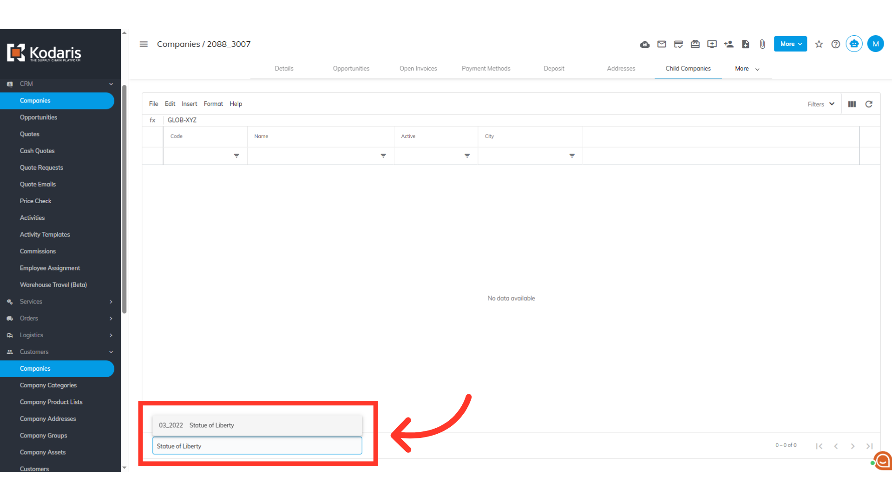892x501 pixels.
Task: Open the robot assistant icon
Action: click(854, 44)
